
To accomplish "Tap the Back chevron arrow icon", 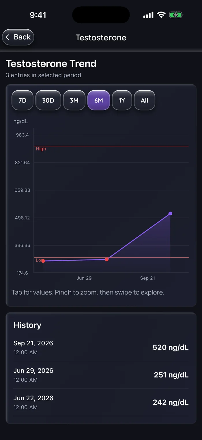I will [x=8, y=37].
